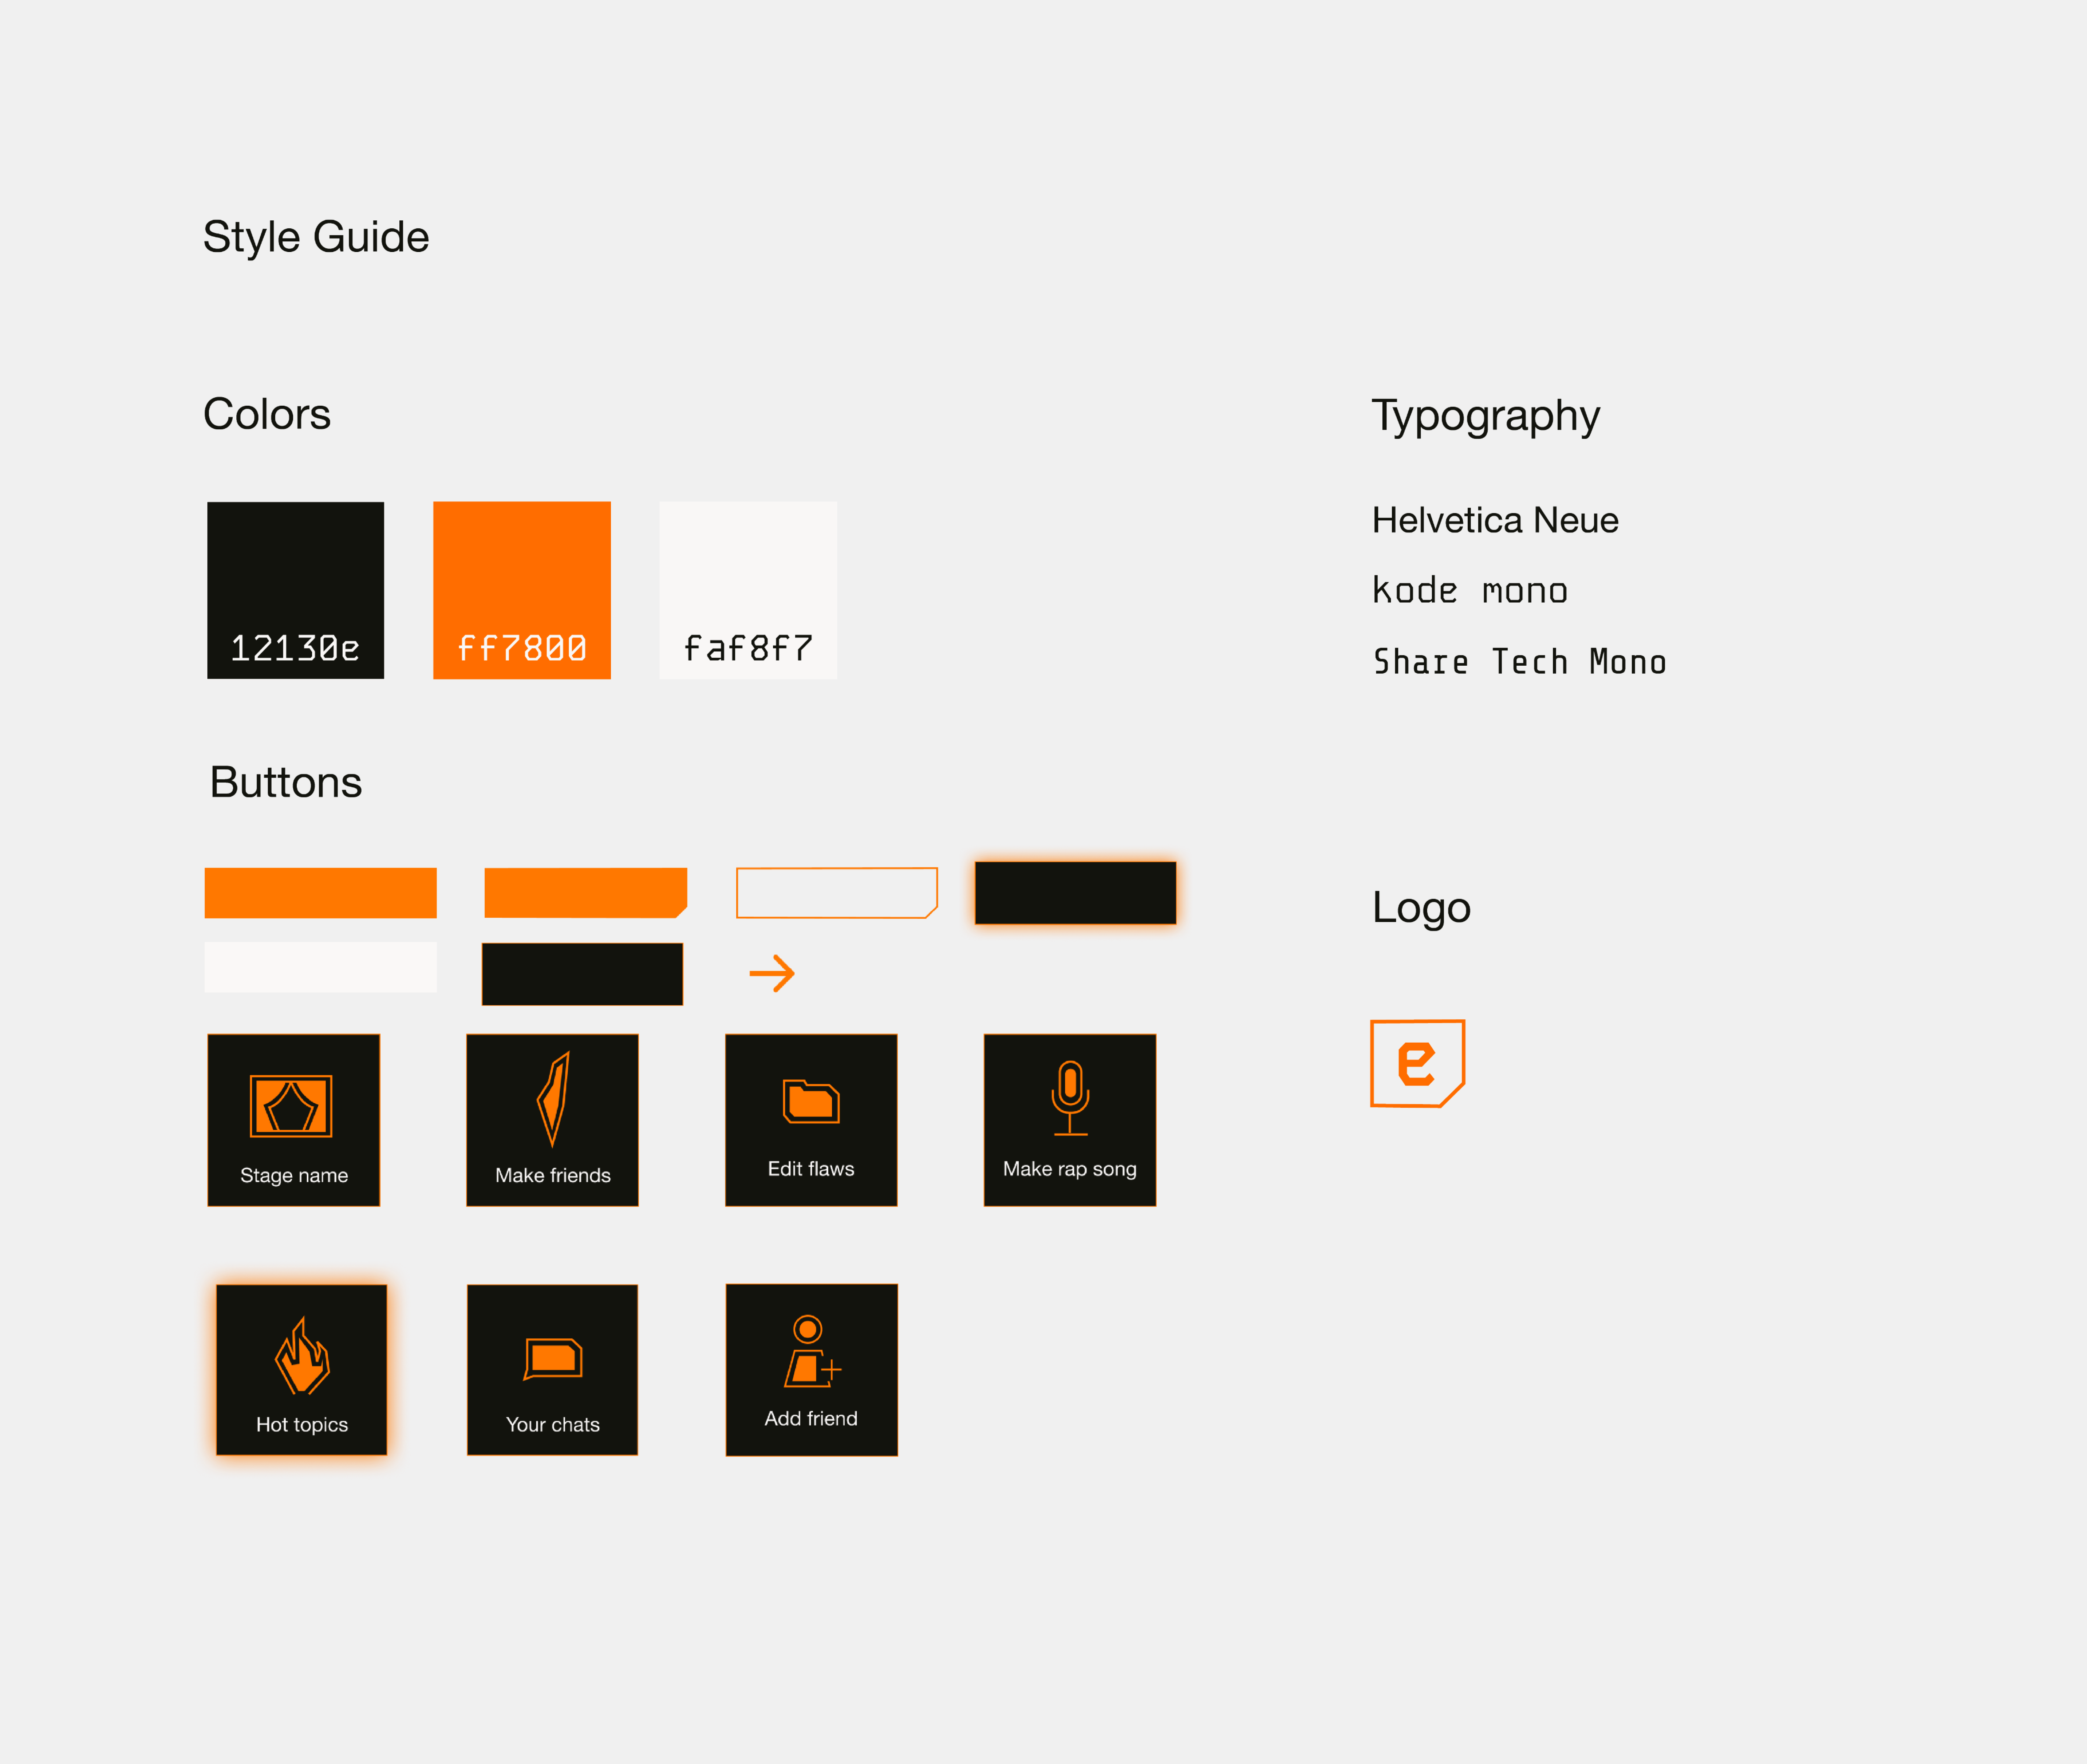Image resolution: width=2087 pixels, height=1764 pixels.
Task: Click the Buttons section heading
Action: pos(286,782)
